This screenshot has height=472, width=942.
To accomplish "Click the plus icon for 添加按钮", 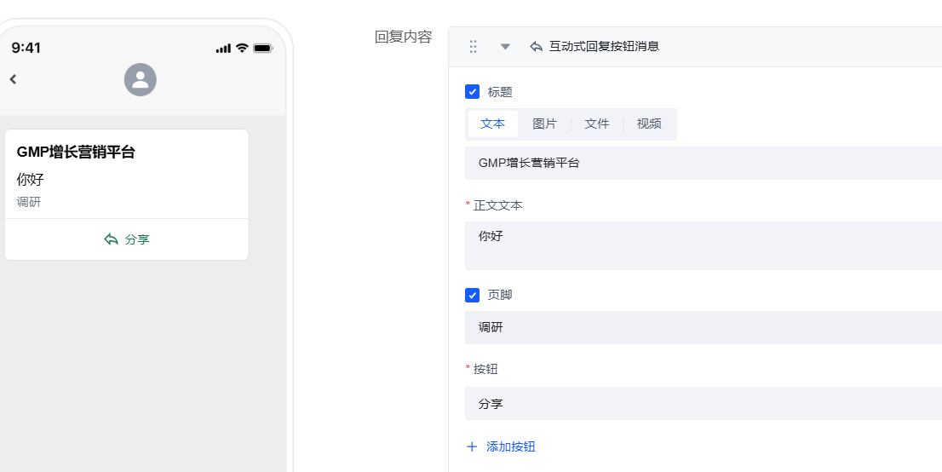I will 472,446.
